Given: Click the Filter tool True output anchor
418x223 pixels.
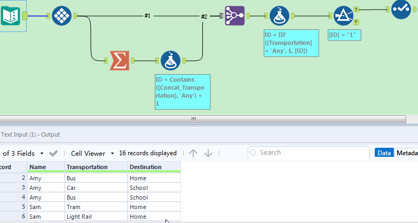Looking at the screenshot, I should [357, 9].
